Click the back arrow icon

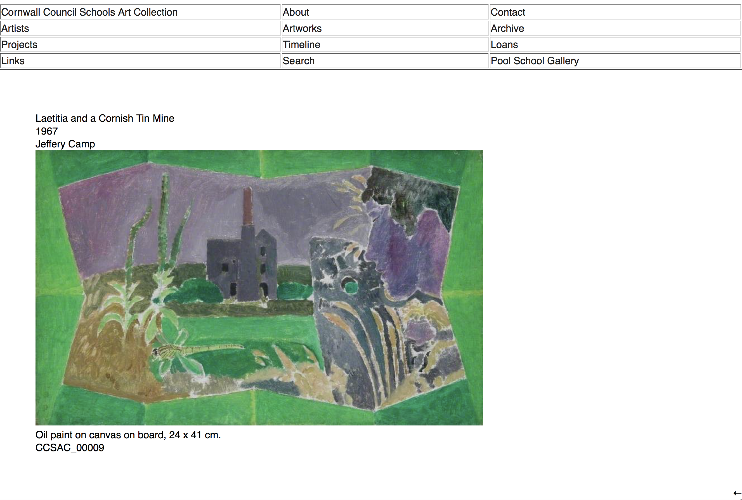click(737, 493)
